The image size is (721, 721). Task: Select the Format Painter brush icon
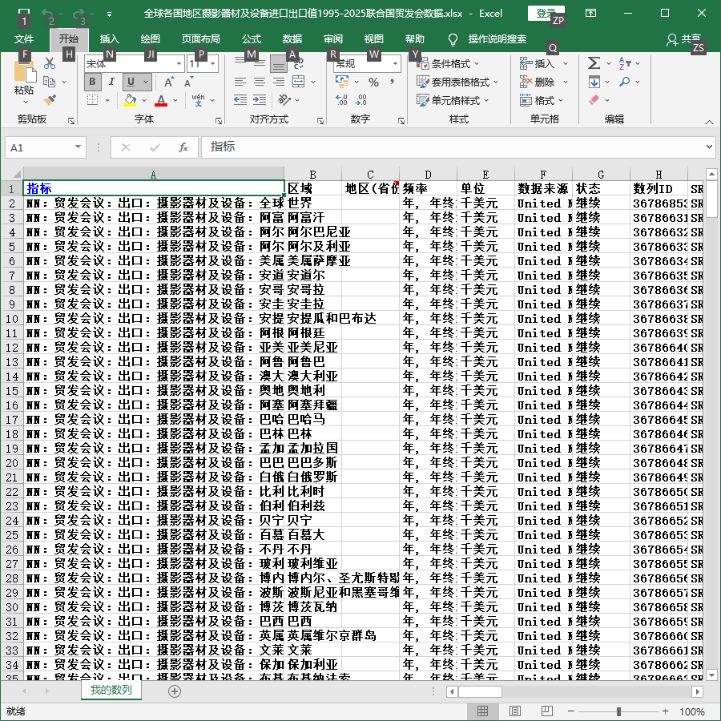coord(50,100)
